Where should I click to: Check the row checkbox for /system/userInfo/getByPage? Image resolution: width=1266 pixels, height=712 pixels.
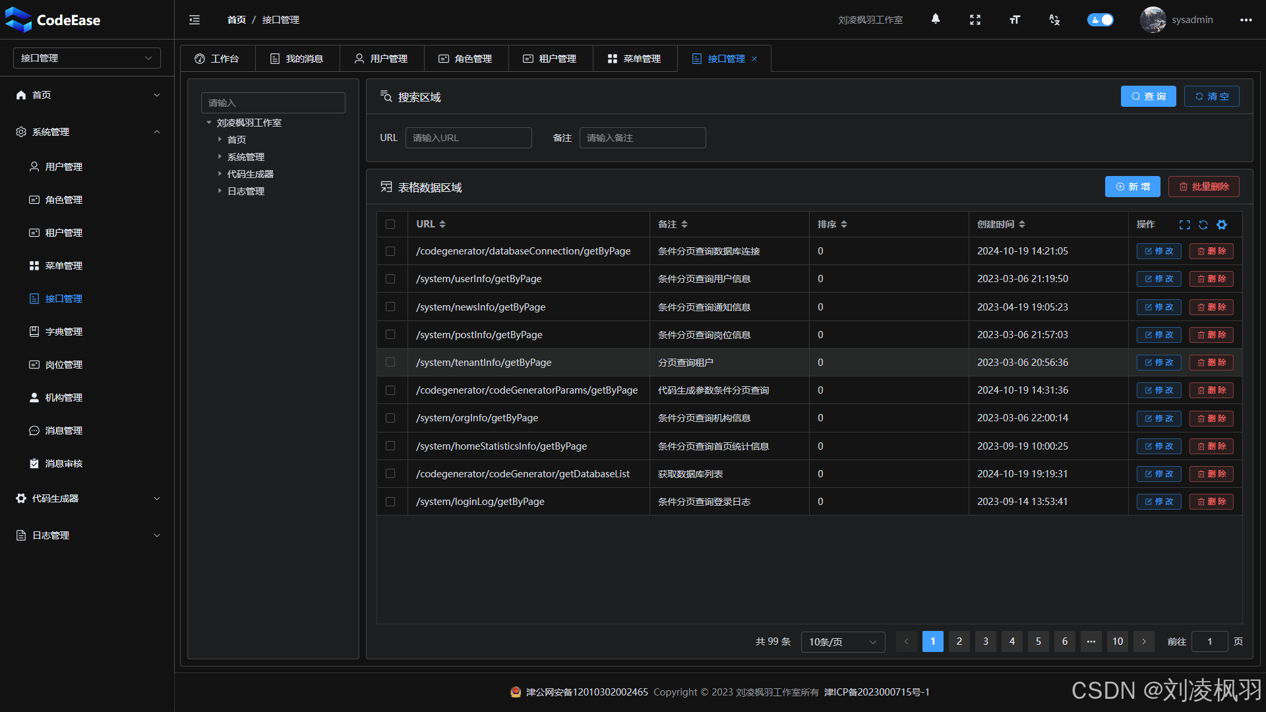click(x=391, y=278)
